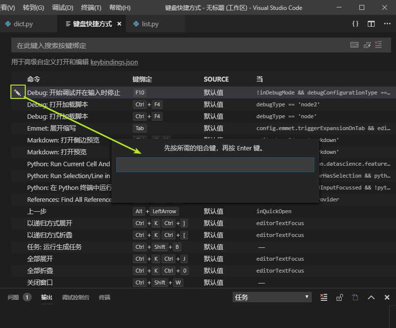Clear the output panel contents
Image resolution: width=396 pixels, height=328 pixels.
tap(324, 297)
